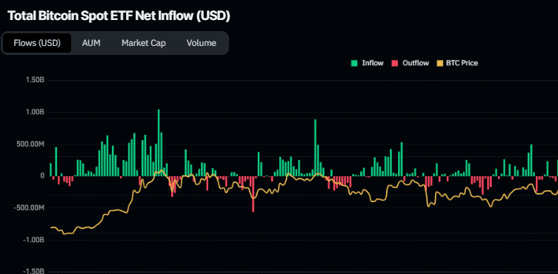
Task: Click the tallest green inflow bar above 1.00B
Action: tap(159, 142)
